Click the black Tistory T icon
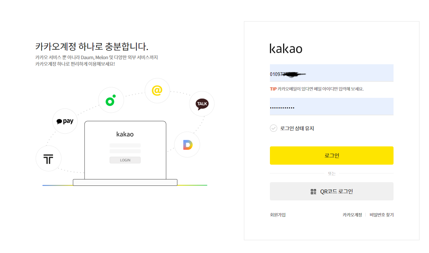The width and height of the screenshot is (429, 253). coord(48,158)
